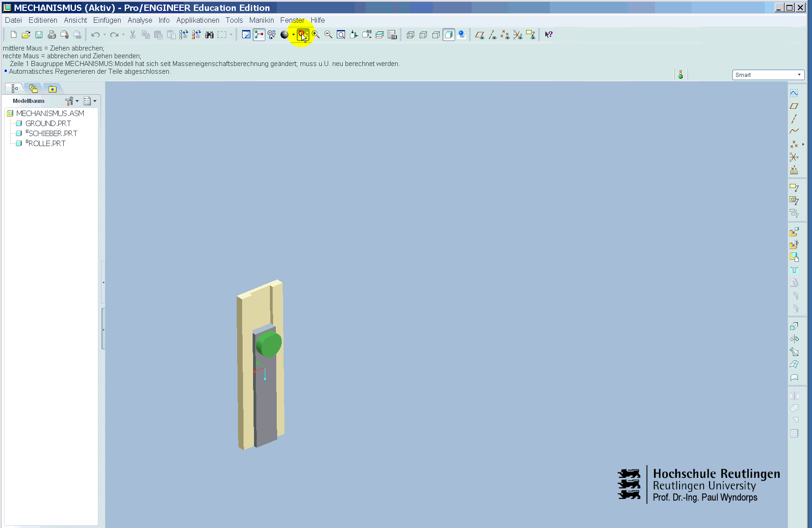Click the Zoom Out magnifier

pos(328,35)
